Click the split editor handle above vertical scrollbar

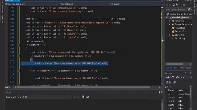(x=162, y=8)
